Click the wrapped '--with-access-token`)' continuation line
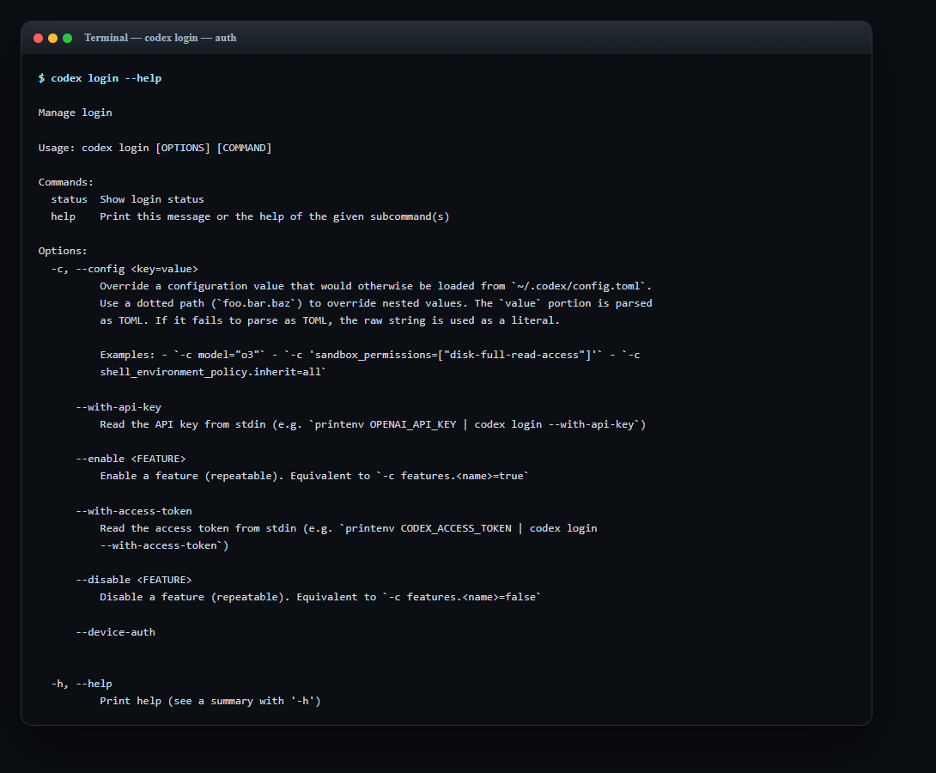This screenshot has height=773, width=936. 164,545
